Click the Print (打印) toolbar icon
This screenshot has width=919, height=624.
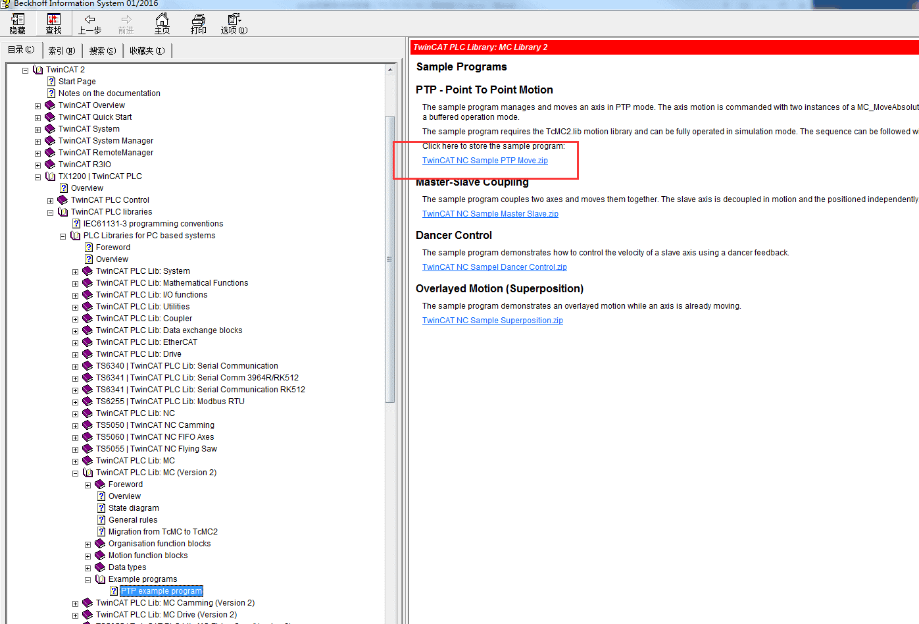click(198, 24)
